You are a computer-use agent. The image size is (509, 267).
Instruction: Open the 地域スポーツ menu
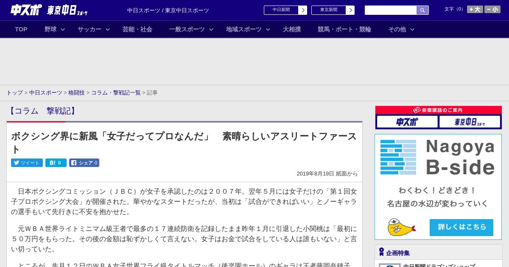(x=244, y=29)
